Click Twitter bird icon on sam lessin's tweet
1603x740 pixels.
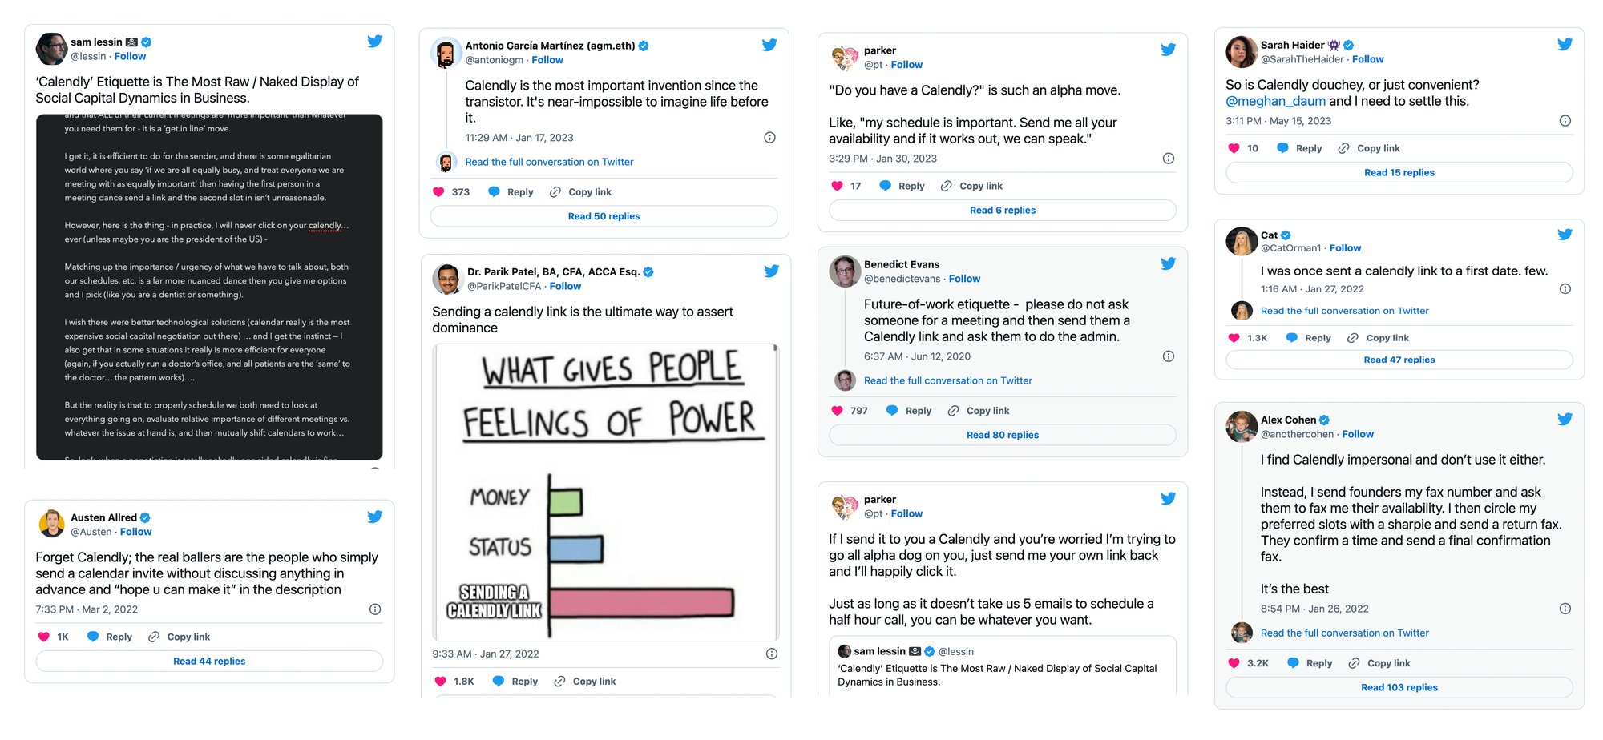374,42
